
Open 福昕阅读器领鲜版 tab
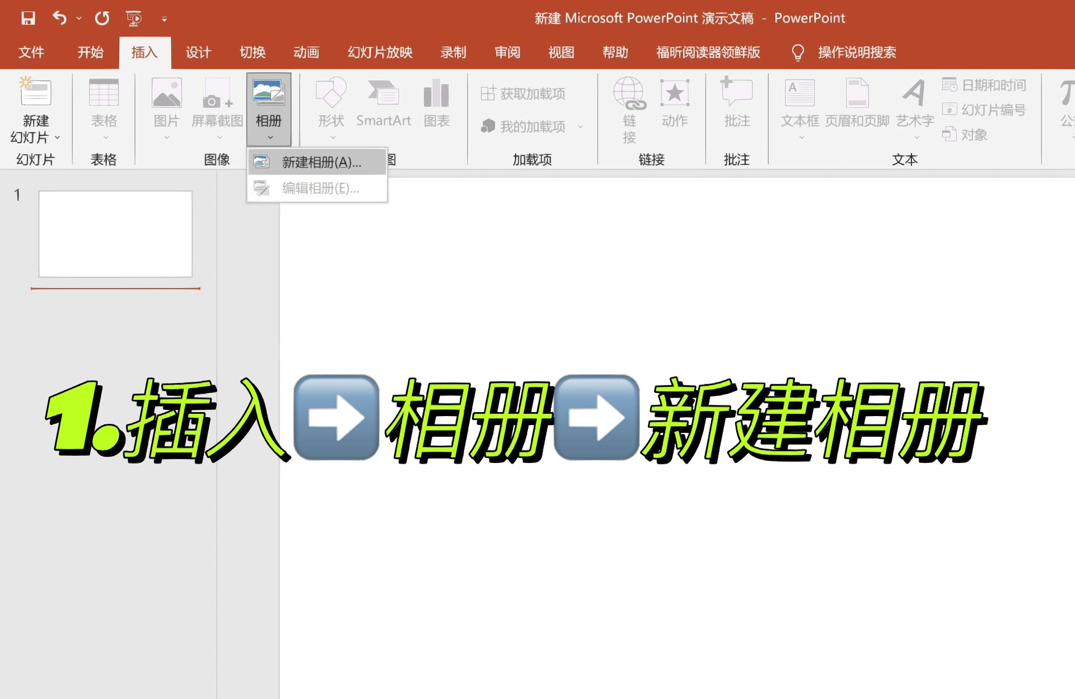click(x=708, y=52)
